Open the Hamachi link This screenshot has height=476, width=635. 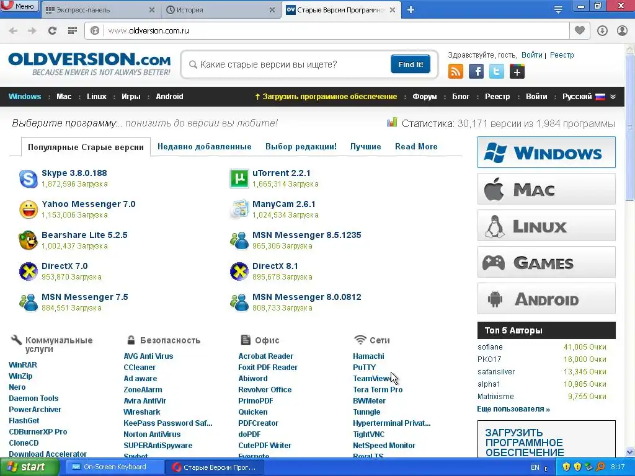click(368, 356)
